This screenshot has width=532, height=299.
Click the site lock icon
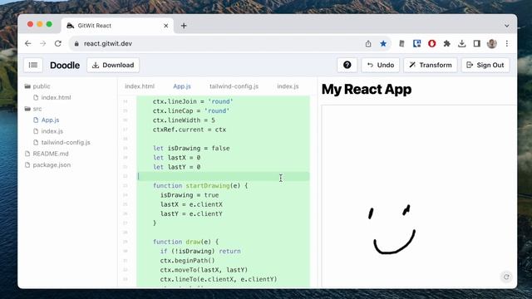pos(76,43)
